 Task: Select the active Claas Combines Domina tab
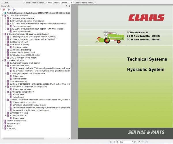(x=58, y=3)
